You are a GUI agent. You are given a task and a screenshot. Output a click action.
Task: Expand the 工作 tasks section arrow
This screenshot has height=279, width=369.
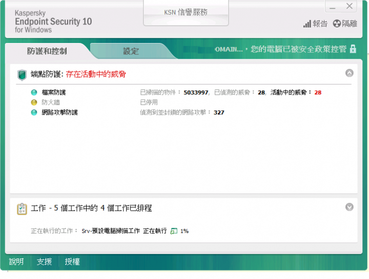349,207
